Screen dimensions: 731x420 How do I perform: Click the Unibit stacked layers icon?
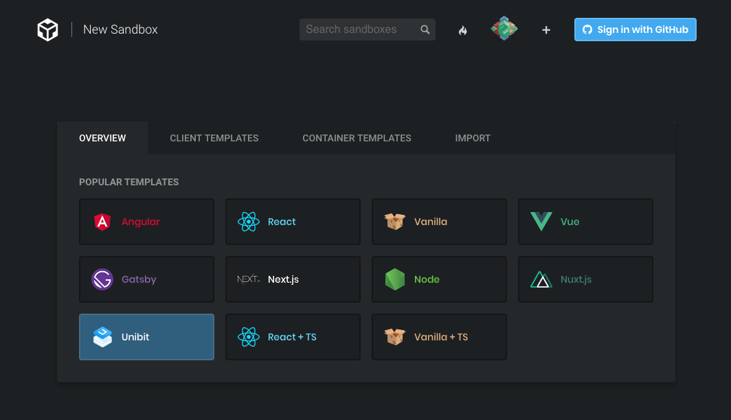tap(102, 337)
